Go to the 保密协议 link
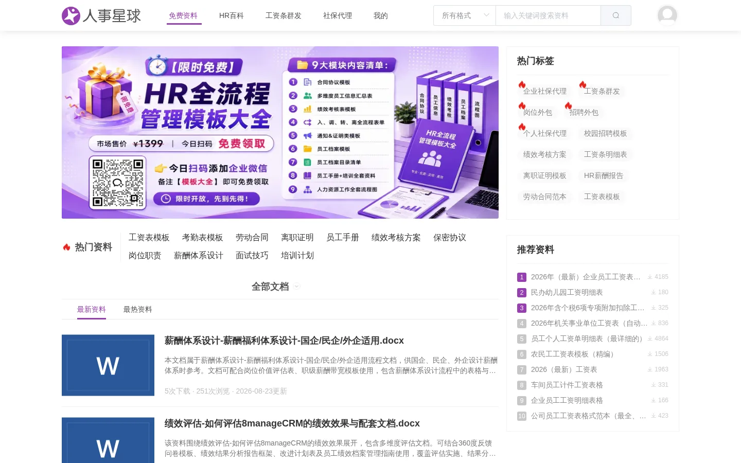This screenshot has height=463, width=741. pyautogui.click(x=450, y=237)
